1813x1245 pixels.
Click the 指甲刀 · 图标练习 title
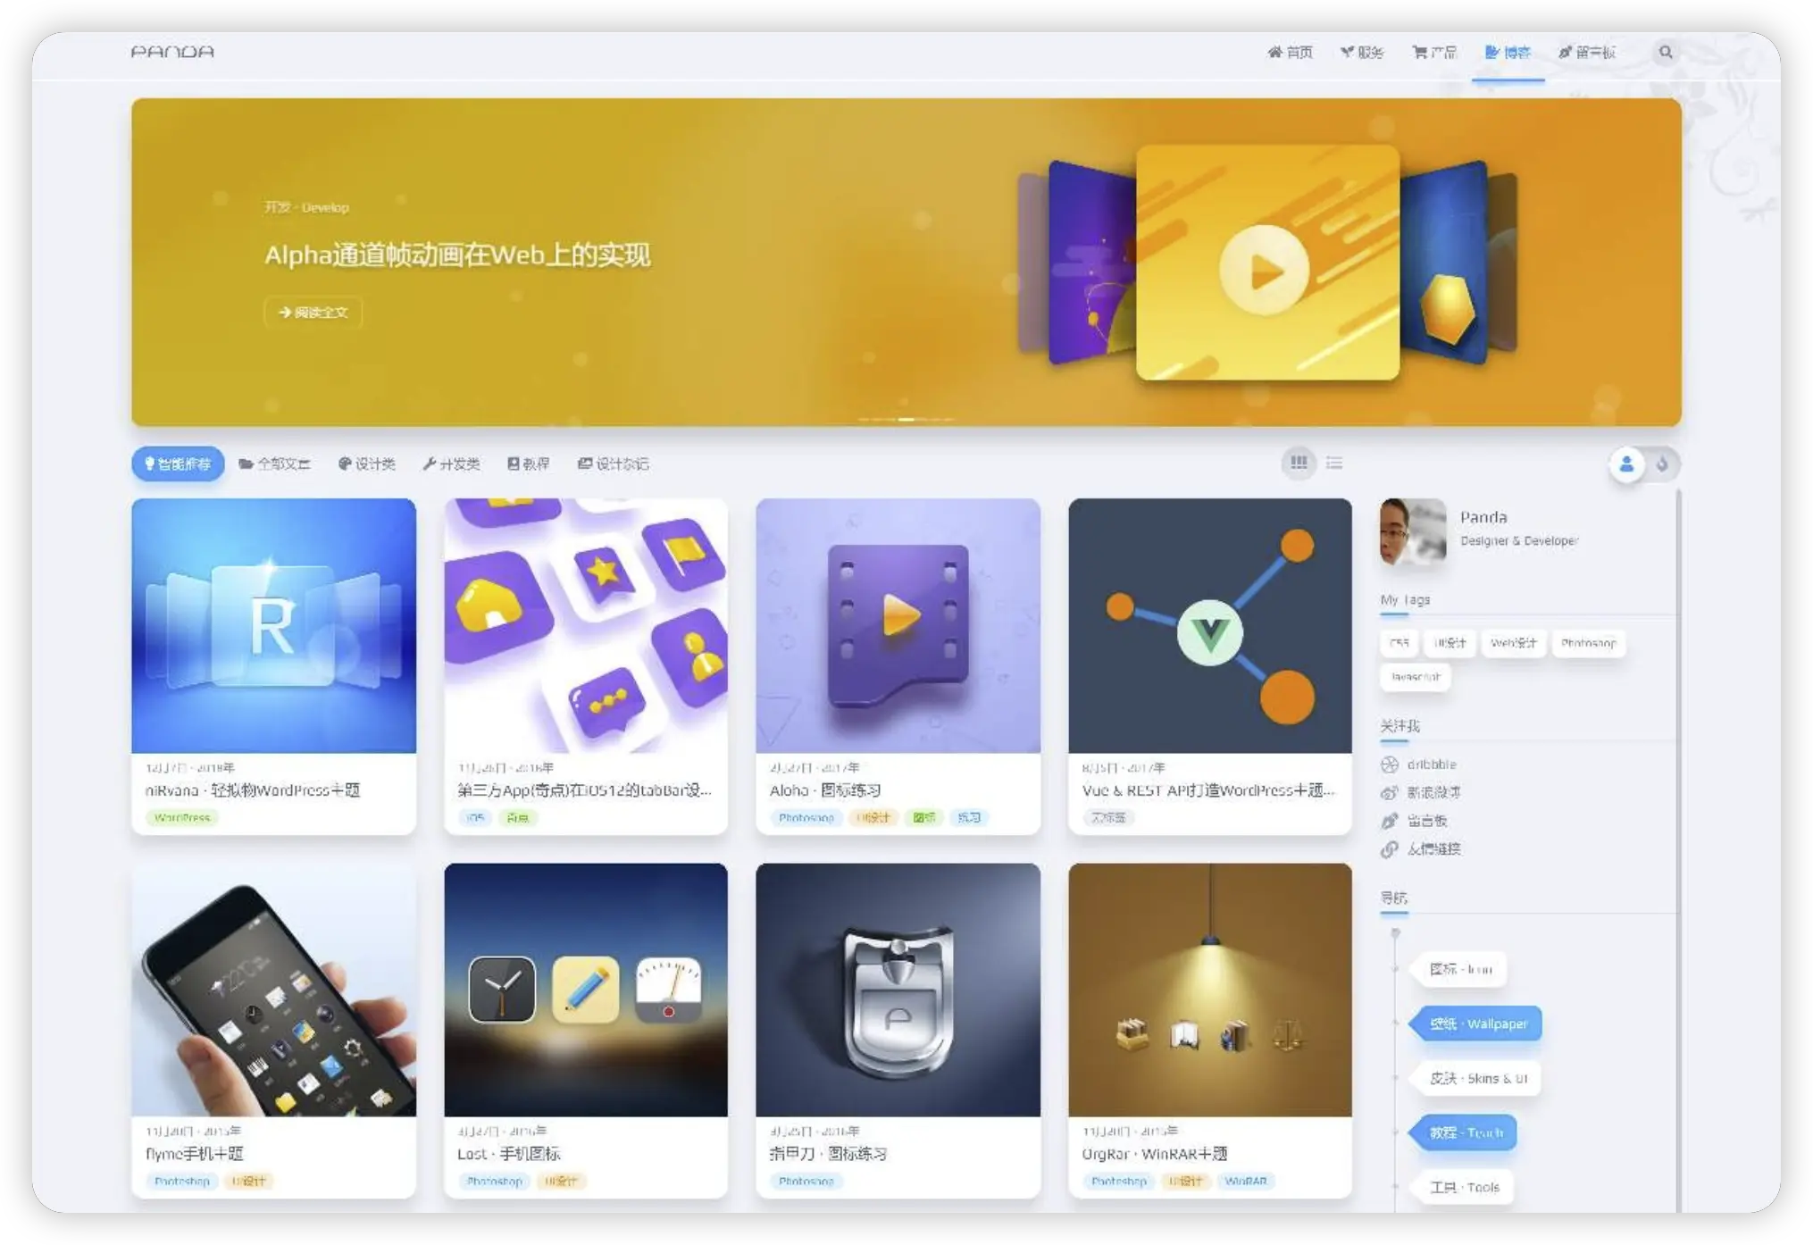click(828, 1154)
